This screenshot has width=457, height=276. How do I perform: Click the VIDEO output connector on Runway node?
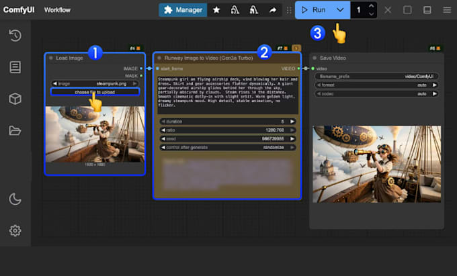pos(299,68)
